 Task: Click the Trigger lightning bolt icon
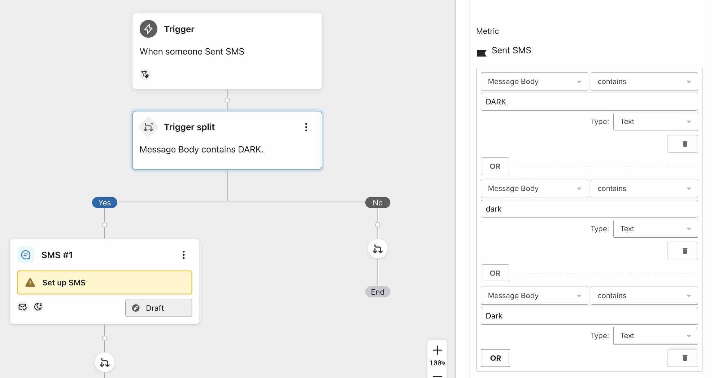[x=148, y=29]
